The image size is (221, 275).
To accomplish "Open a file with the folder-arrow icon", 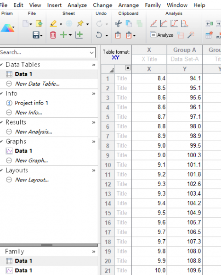I will (39, 23).
